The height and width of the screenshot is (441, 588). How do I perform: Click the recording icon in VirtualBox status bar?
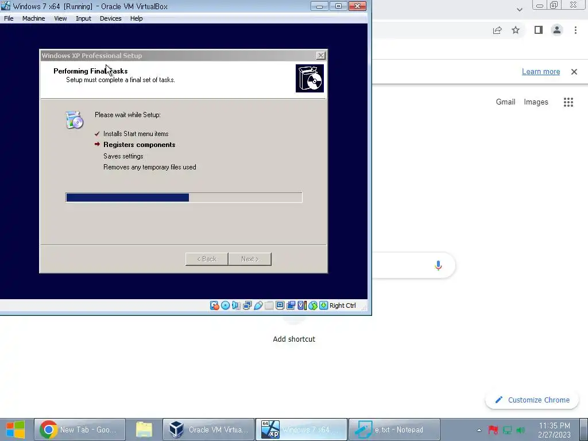click(291, 305)
